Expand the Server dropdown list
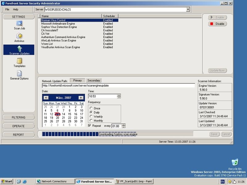Viewport: 247px width, 185px height. point(188,10)
